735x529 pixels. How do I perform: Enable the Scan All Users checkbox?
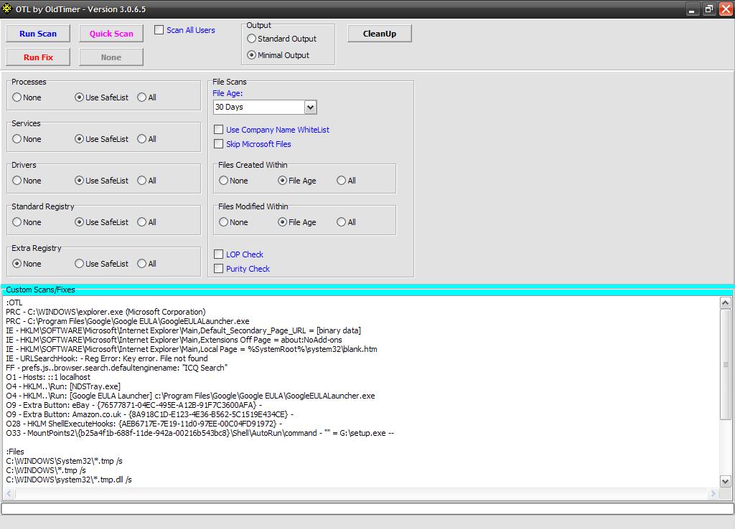(x=159, y=30)
